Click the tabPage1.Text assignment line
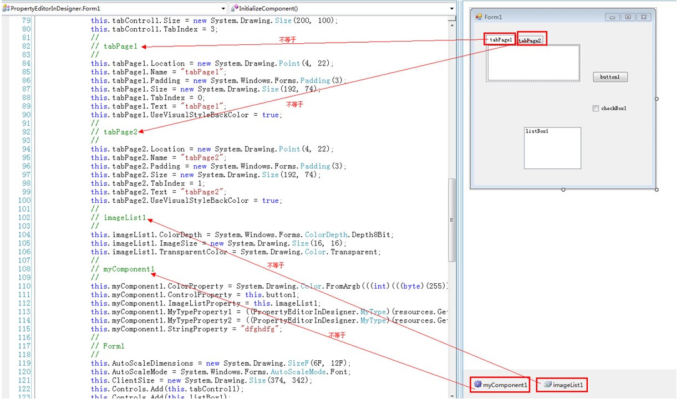677x399 pixels. pyautogui.click(x=159, y=106)
